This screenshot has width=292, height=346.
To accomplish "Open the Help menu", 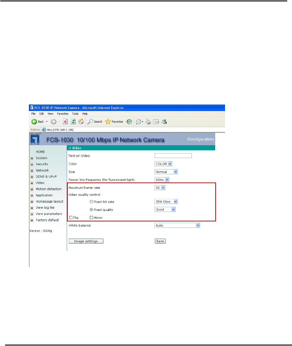I will (85, 114).
